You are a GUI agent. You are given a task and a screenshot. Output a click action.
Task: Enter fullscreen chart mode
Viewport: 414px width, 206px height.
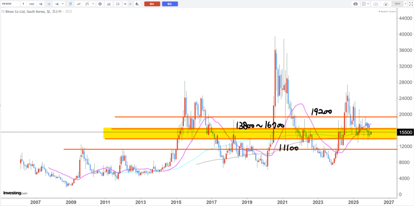click(411, 4)
